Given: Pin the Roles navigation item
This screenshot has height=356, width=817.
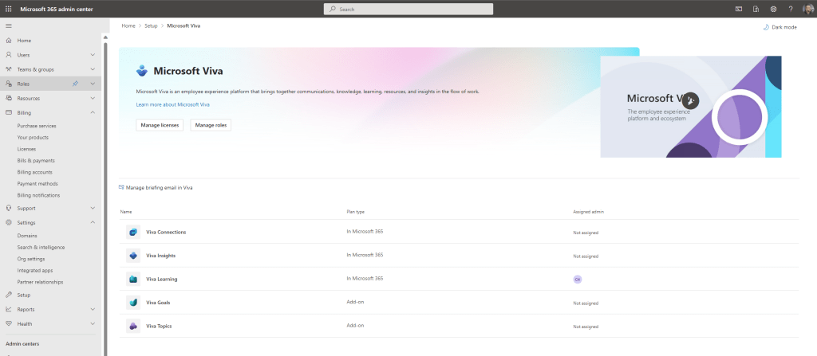Looking at the screenshot, I should coord(75,84).
